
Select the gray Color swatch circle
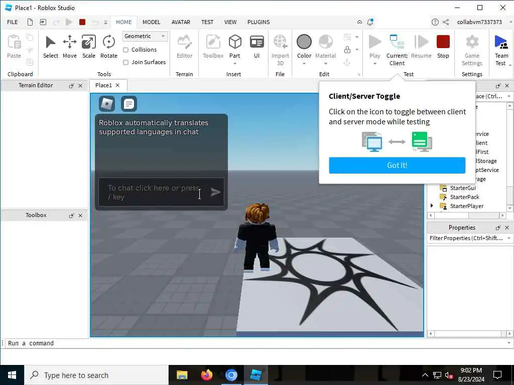tap(304, 42)
